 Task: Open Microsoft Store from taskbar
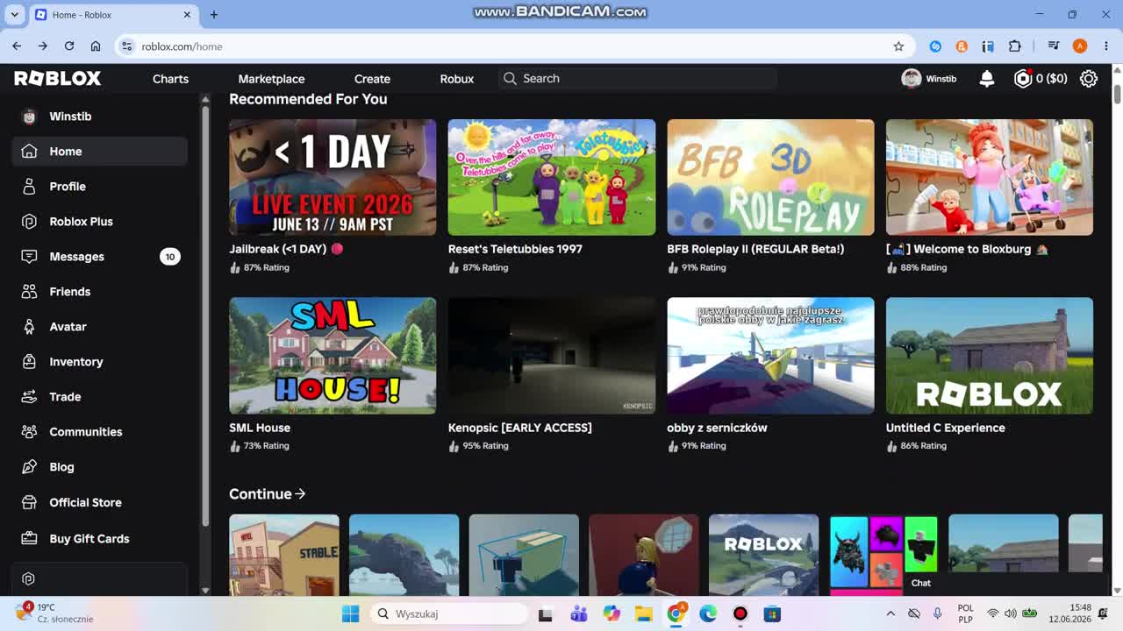point(772,613)
